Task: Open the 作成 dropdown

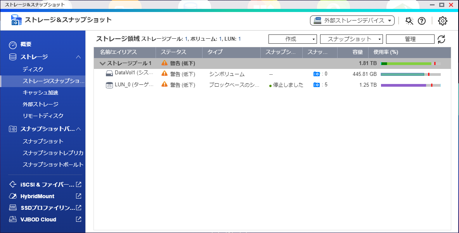Action: pyautogui.click(x=293, y=39)
